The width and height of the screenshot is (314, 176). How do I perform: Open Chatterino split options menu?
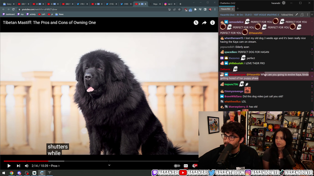point(308,15)
